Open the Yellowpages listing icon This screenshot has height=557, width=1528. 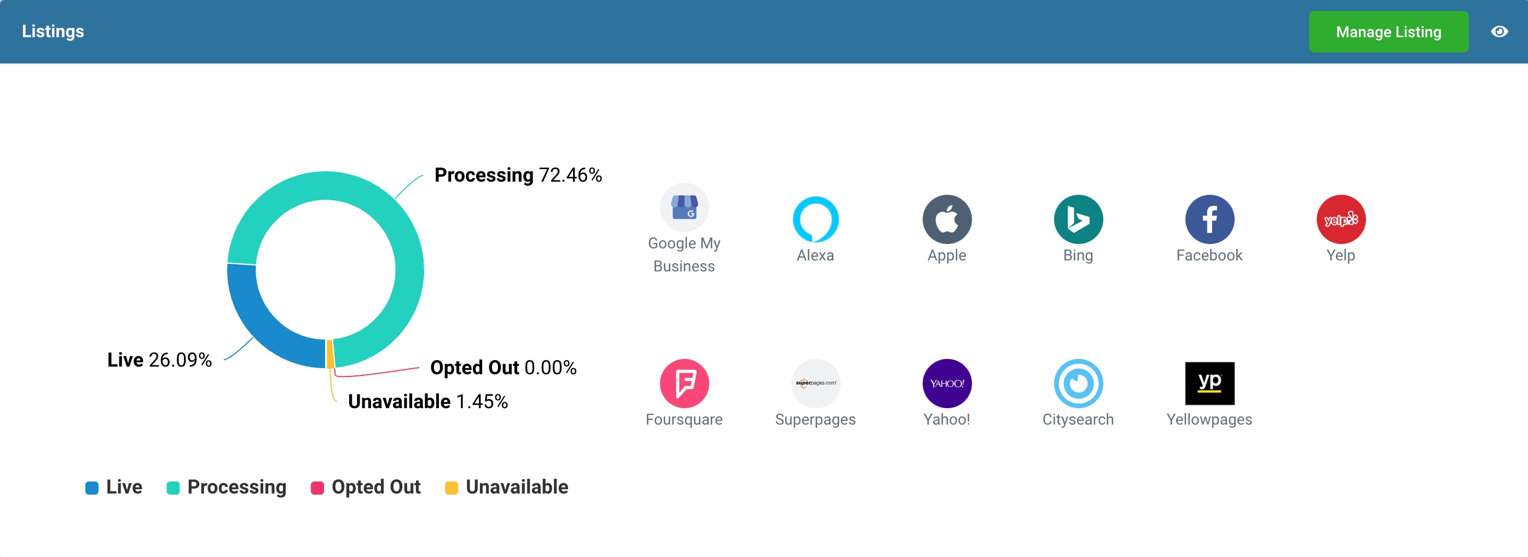pyautogui.click(x=1209, y=383)
